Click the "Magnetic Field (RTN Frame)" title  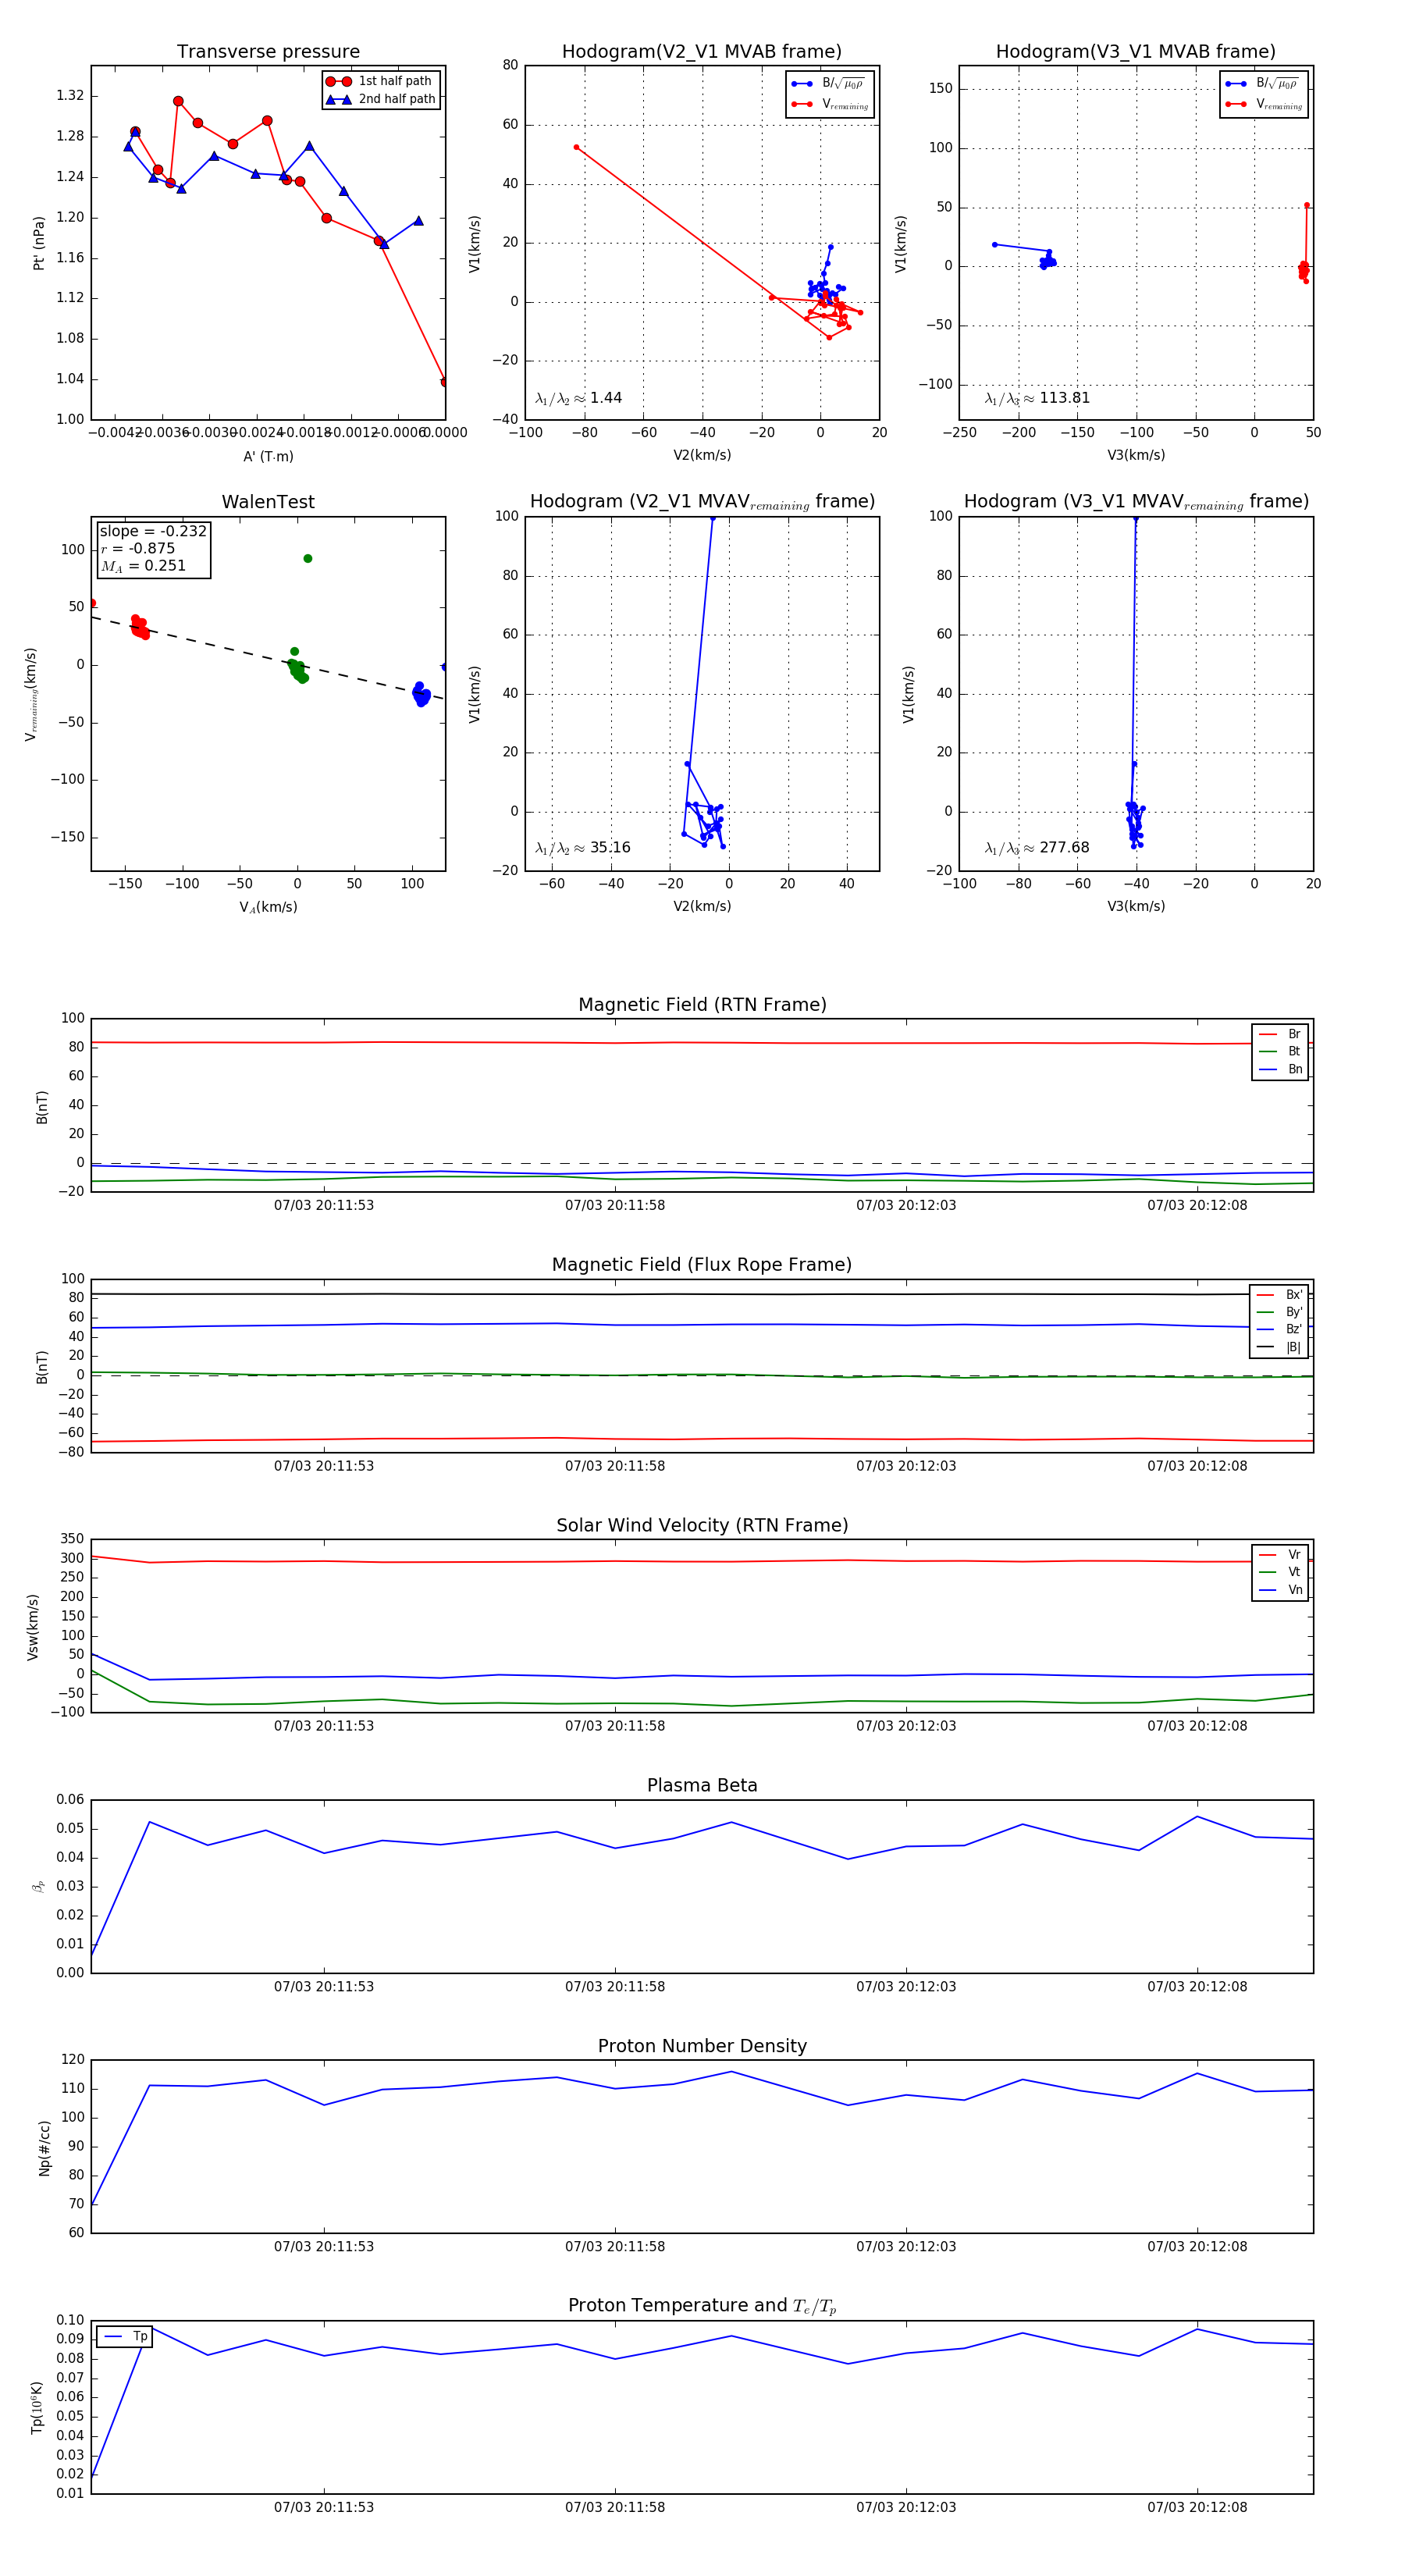tap(702, 1005)
